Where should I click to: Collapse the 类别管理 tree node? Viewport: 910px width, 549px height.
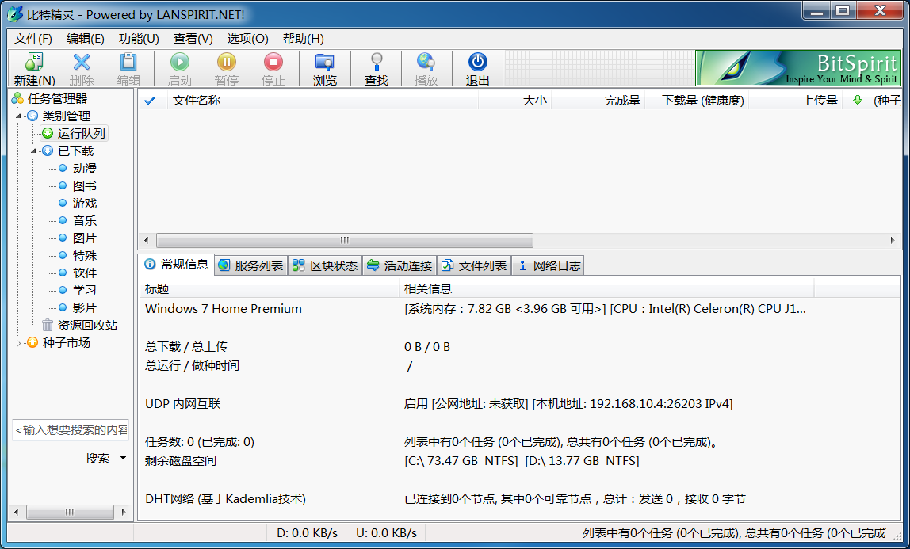pos(18,116)
